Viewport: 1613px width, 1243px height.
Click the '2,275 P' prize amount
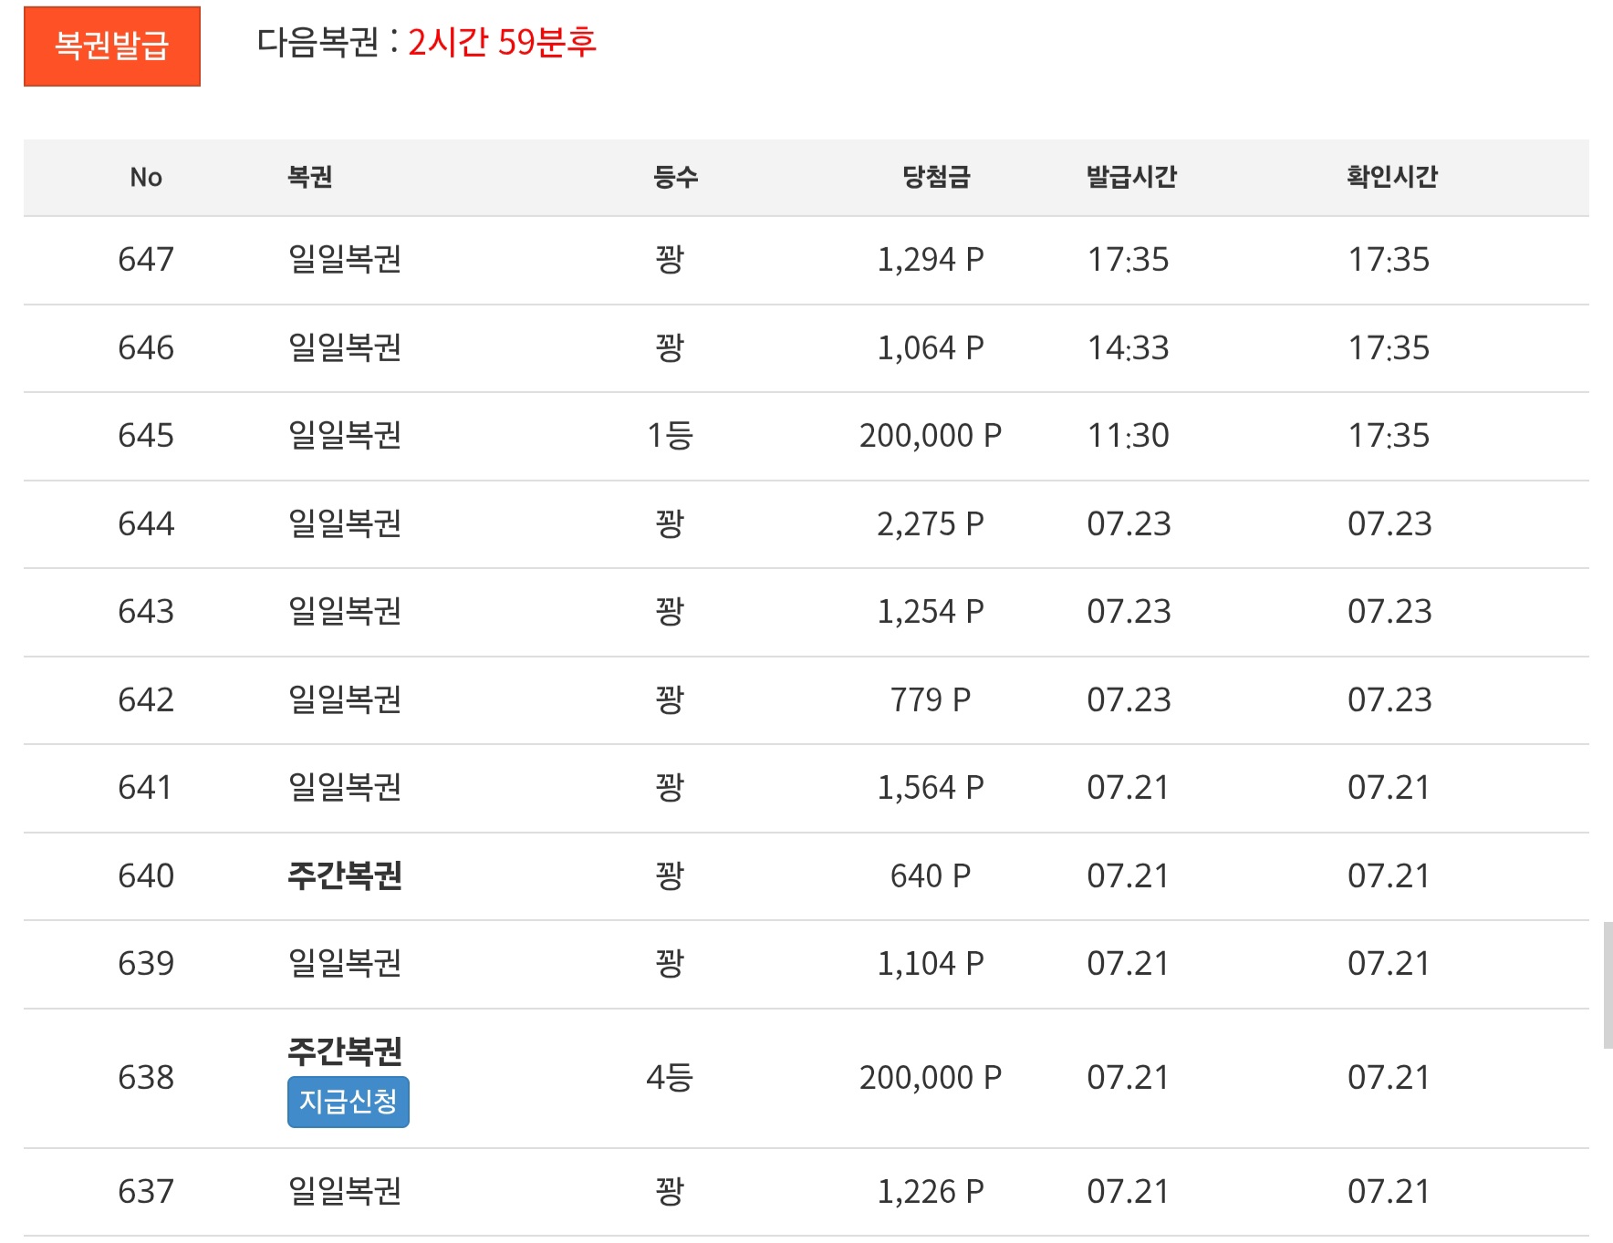pyautogui.click(x=931, y=524)
